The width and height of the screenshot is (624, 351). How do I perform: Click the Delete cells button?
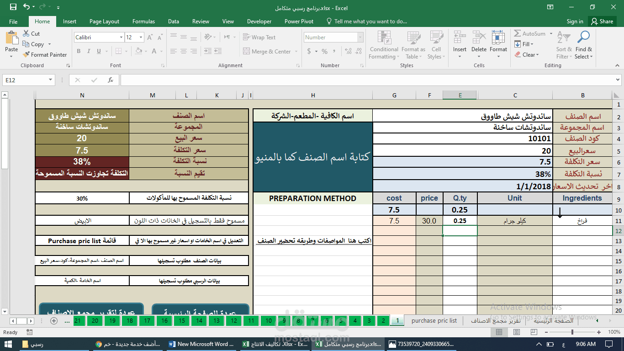(479, 45)
